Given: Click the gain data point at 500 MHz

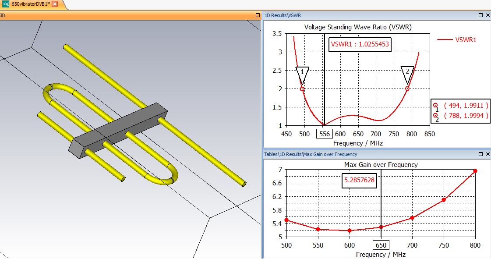Looking at the screenshot, I should pyautogui.click(x=286, y=220).
